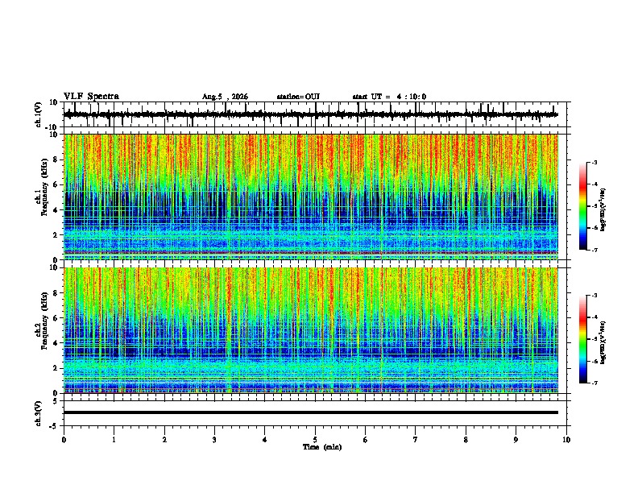Viewport: 638px width, 493px height.
Task: Click the "VLF Spectra" plot title
Action: point(91,97)
